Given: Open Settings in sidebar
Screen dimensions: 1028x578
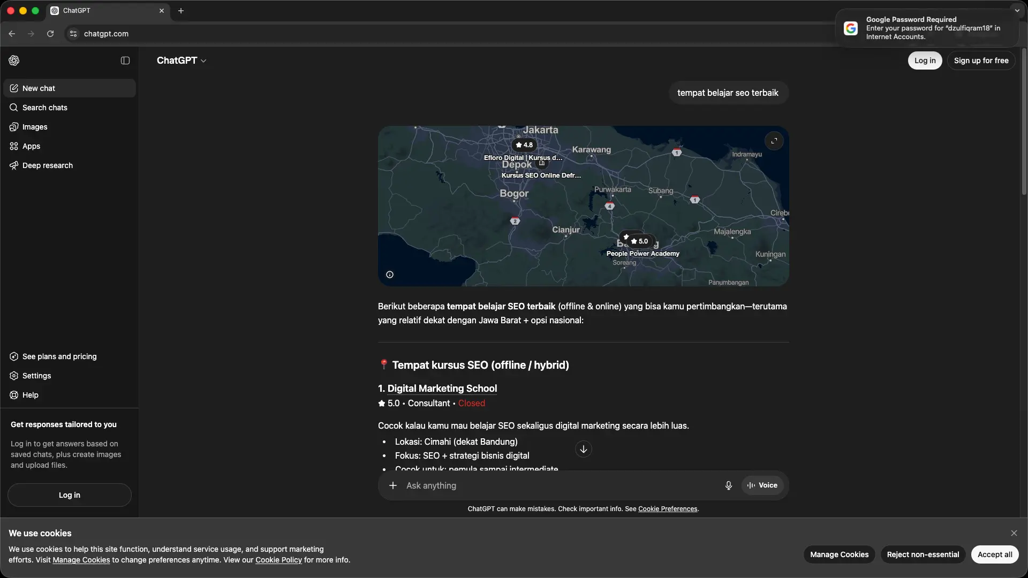Looking at the screenshot, I should point(70,376).
